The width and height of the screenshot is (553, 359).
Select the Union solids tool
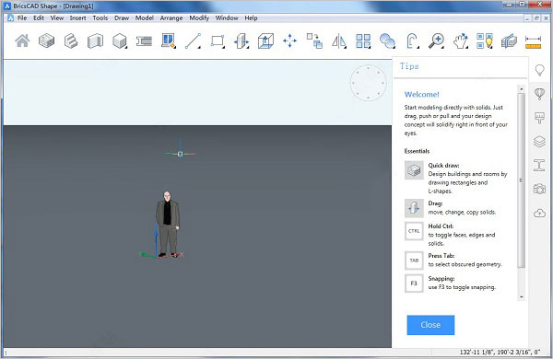pyautogui.click(x=387, y=41)
